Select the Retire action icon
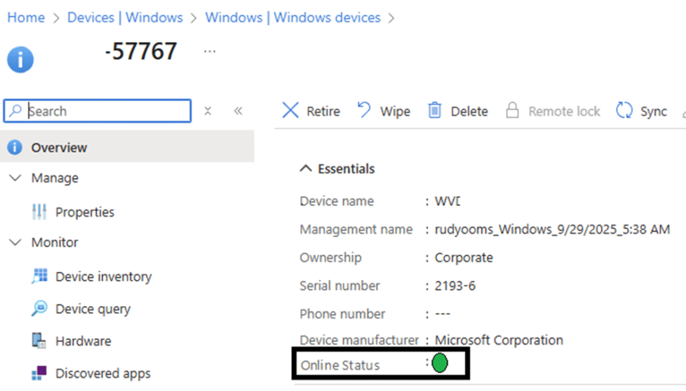 (x=289, y=110)
